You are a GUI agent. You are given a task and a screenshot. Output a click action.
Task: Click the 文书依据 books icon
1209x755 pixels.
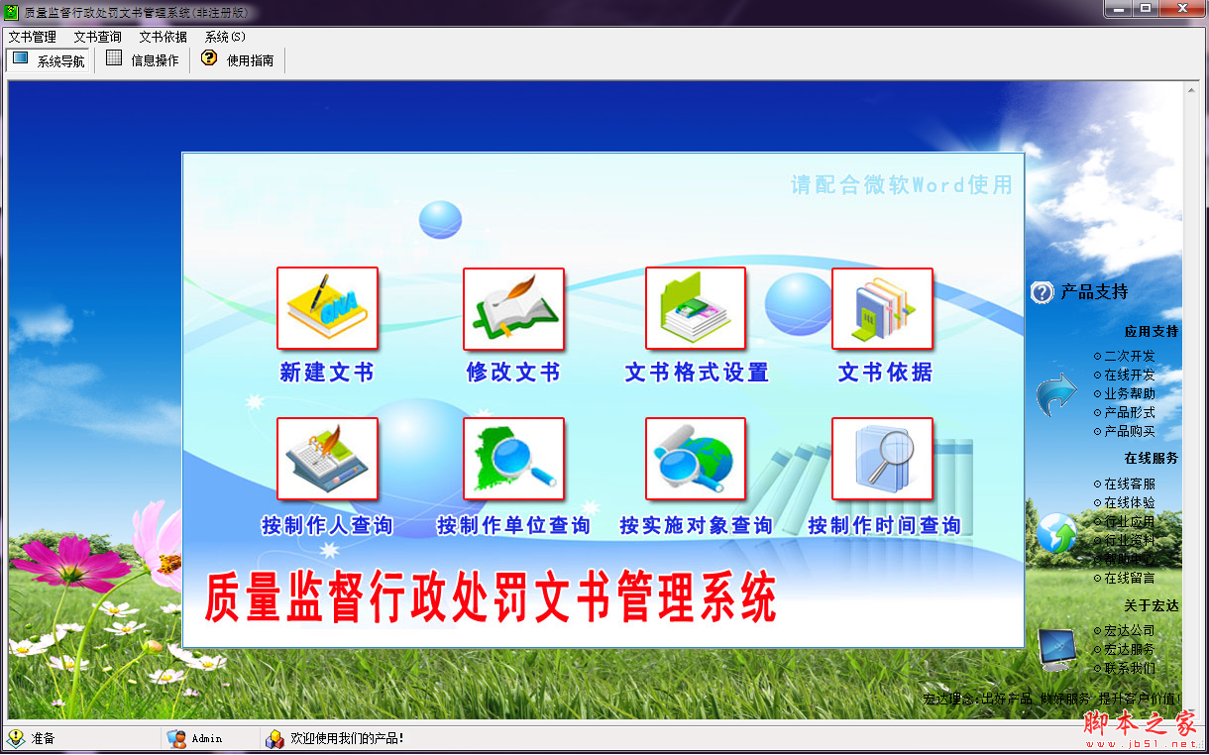pyautogui.click(x=882, y=309)
